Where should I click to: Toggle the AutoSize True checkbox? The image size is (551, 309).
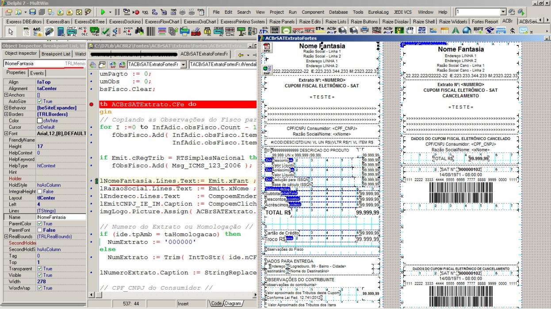point(40,101)
